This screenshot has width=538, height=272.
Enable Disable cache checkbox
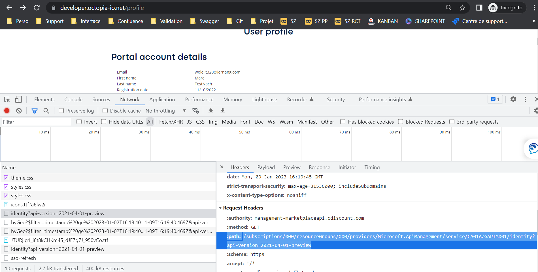coord(105,111)
